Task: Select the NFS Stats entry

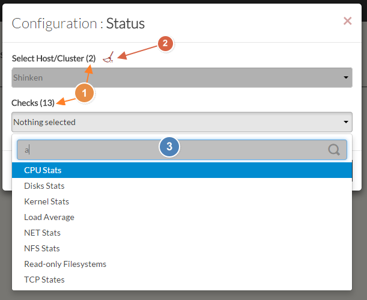Action: 42,248
